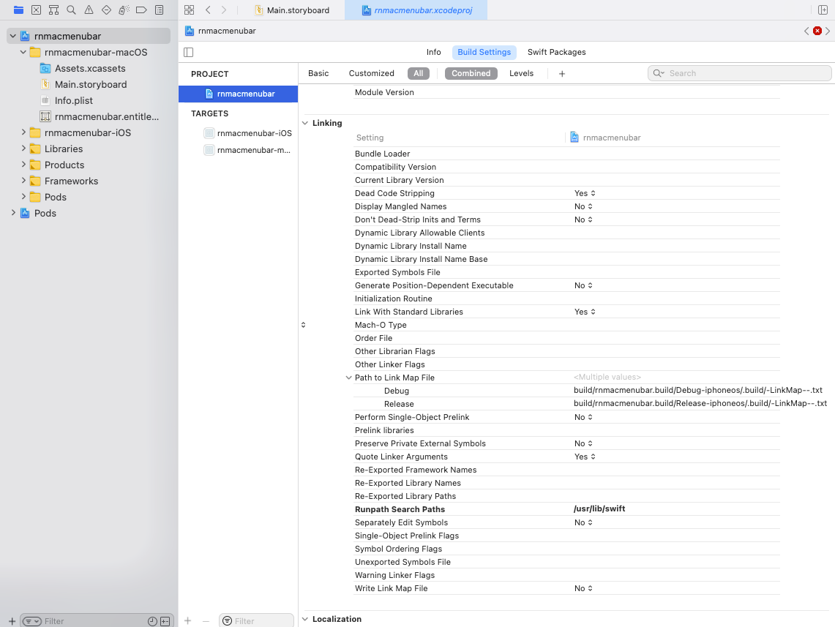The width and height of the screenshot is (835, 627).
Task: Click the rnmacmenubar jump bar item
Action: (x=220, y=31)
